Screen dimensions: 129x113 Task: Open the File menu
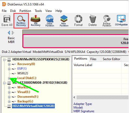click(4, 11)
